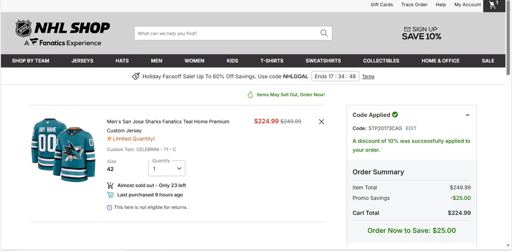Click the info icon beside returns notice
The height and width of the screenshot is (251, 512).
tap(109, 208)
